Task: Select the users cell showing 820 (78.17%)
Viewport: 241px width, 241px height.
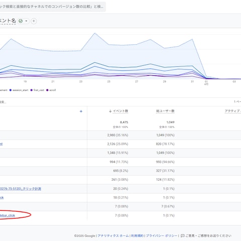Action: tap(165, 144)
